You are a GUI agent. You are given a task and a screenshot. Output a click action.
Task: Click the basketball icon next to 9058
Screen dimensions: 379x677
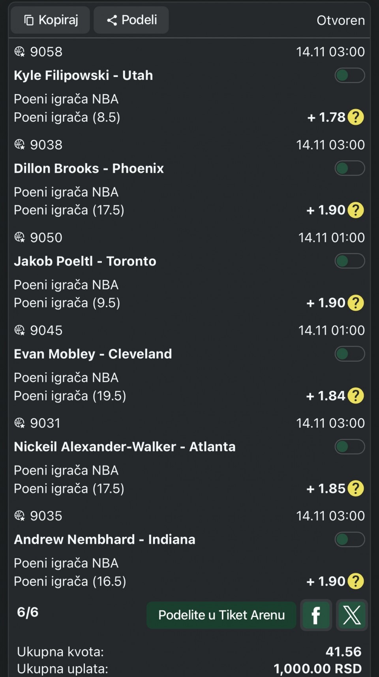click(20, 52)
